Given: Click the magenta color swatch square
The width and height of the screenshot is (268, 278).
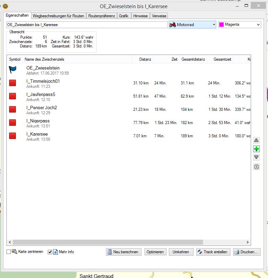Looking at the screenshot, I should pos(222,25).
